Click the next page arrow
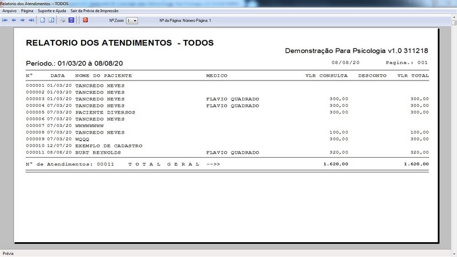The width and height of the screenshot is (457, 257). 22,20
